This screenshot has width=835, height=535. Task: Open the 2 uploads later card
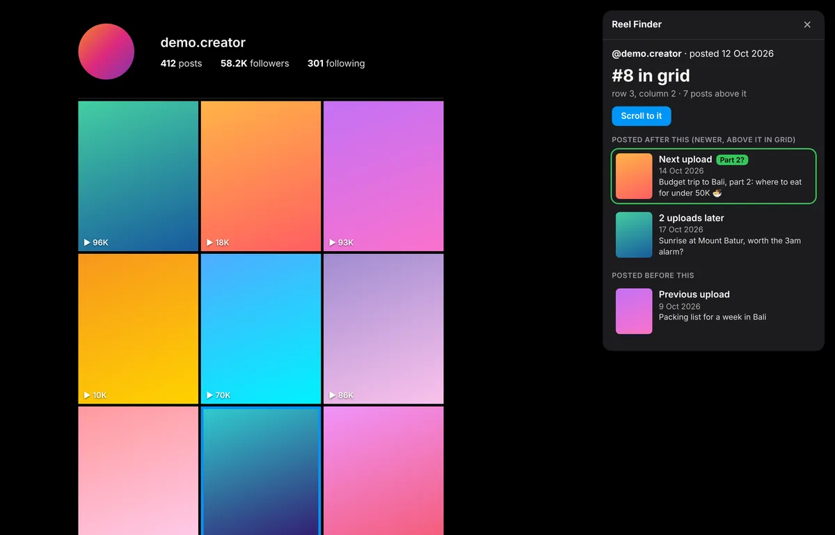(x=713, y=235)
